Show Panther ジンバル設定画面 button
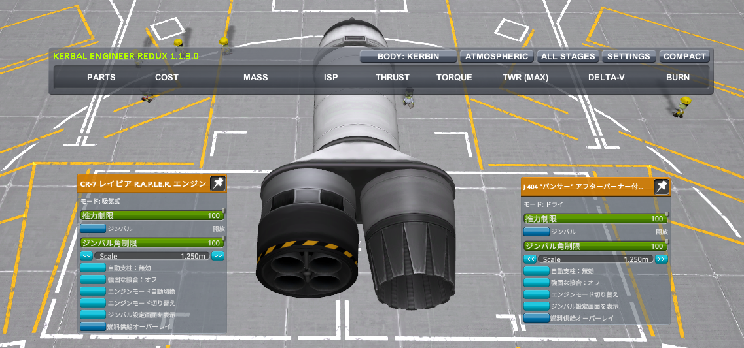 (x=536, y=306)
